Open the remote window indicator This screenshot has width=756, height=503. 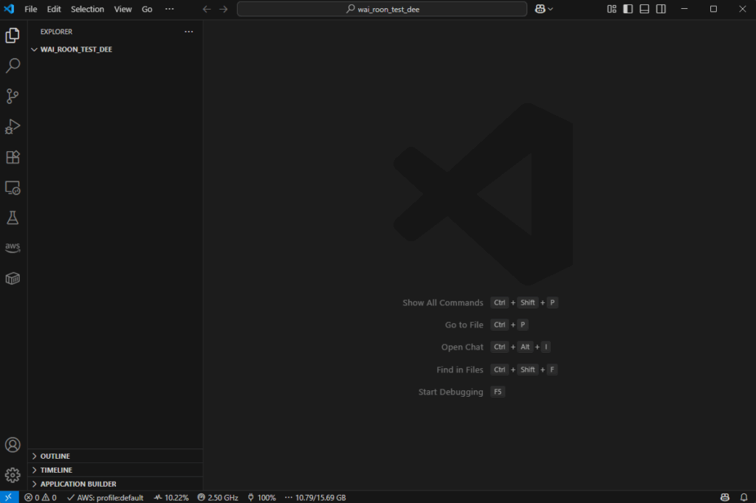coord(9,497)
